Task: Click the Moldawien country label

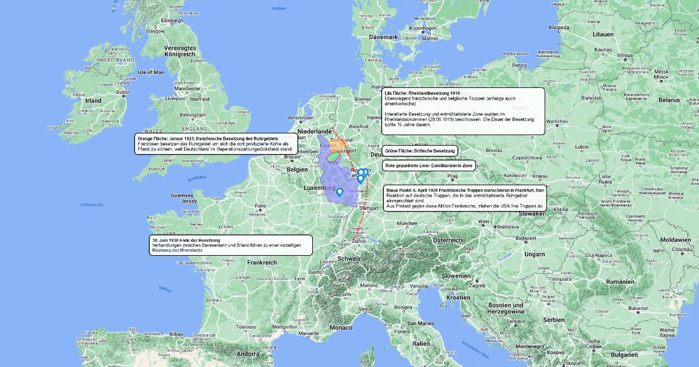Action: point(675,240)
